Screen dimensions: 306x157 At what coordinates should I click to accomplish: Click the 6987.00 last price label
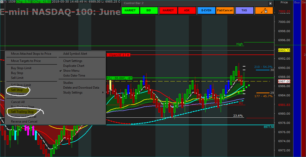[284, 81]
